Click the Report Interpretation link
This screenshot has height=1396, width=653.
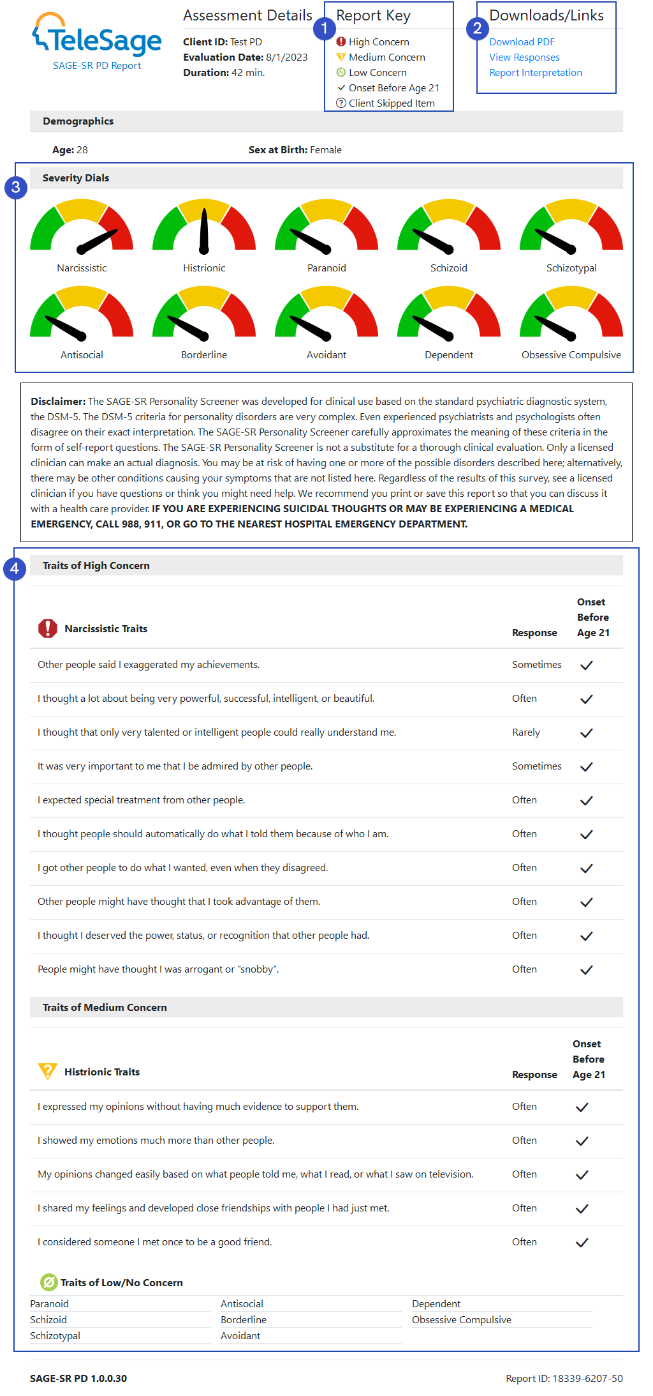point(536,72)
